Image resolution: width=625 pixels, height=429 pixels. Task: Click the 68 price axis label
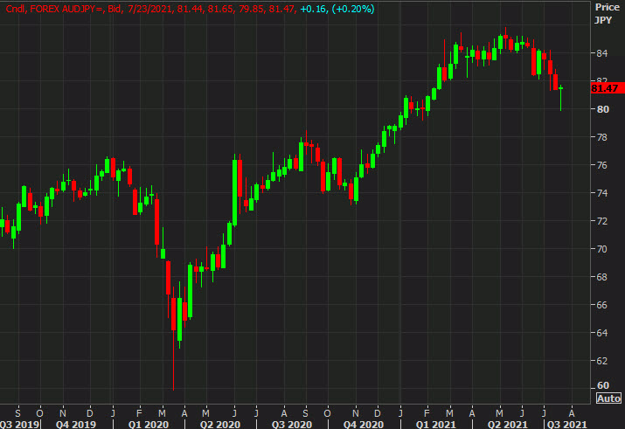coord(601,277)
